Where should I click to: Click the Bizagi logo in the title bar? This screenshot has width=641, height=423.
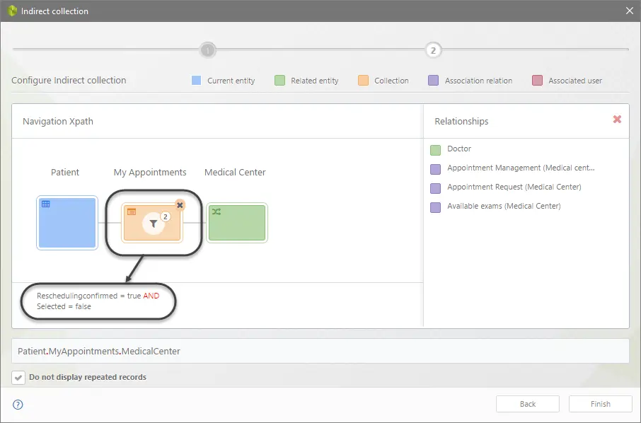[12, 11]
